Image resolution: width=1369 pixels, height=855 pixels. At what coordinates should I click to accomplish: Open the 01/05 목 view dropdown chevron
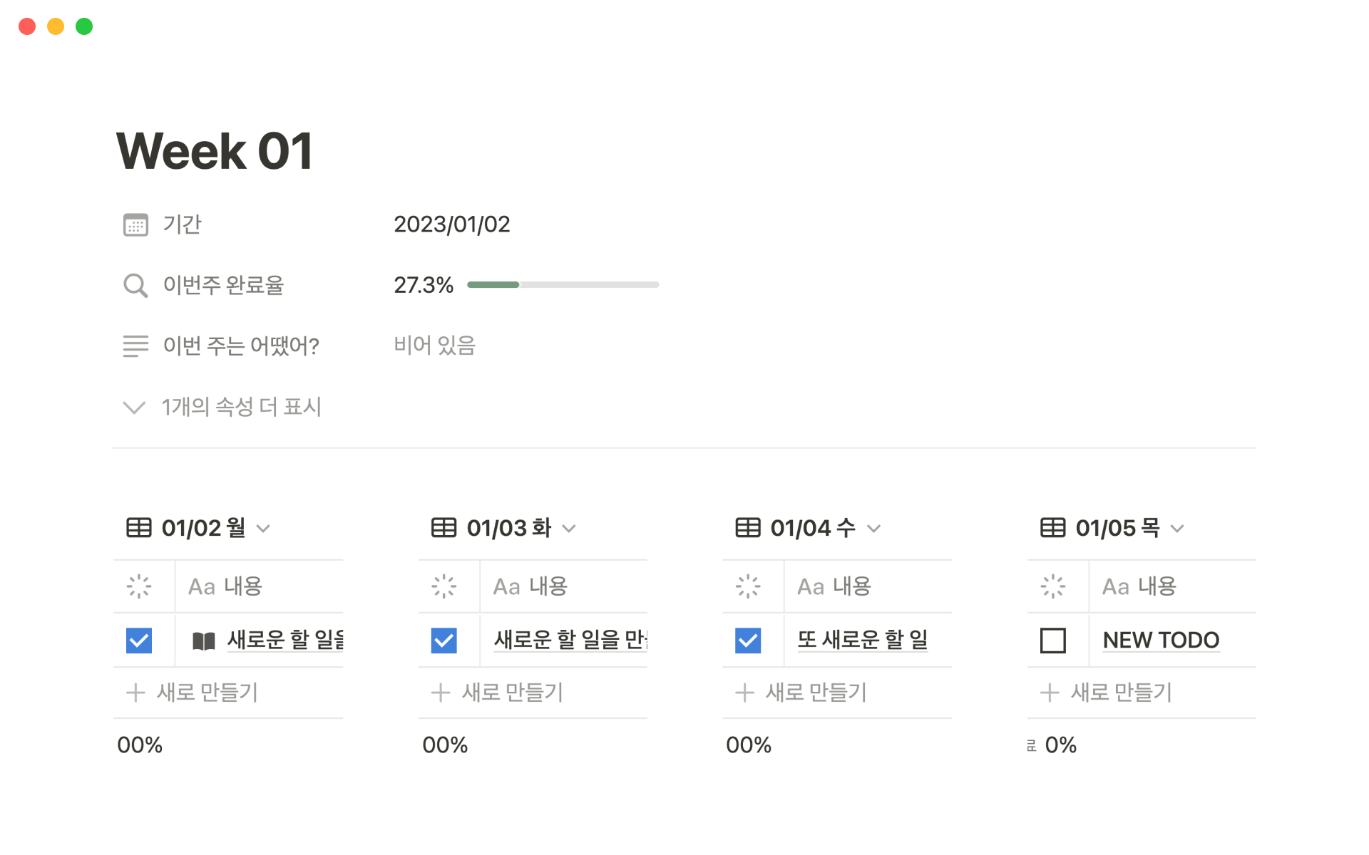[x=1177, y=529]
